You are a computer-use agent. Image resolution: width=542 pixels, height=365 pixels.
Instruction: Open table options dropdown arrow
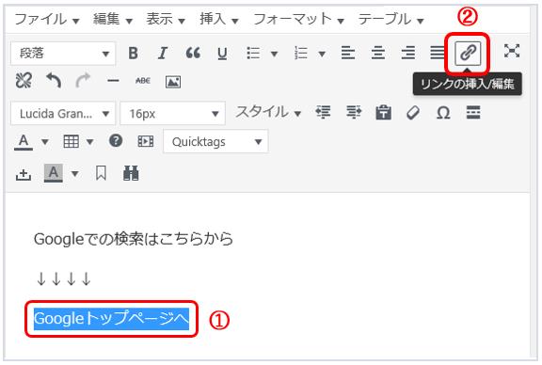click(x=90, y=142)
